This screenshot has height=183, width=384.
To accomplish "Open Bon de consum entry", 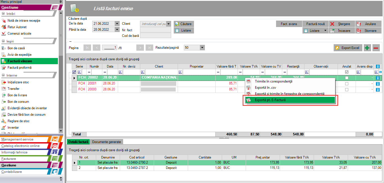I will (x=18, y=102).
